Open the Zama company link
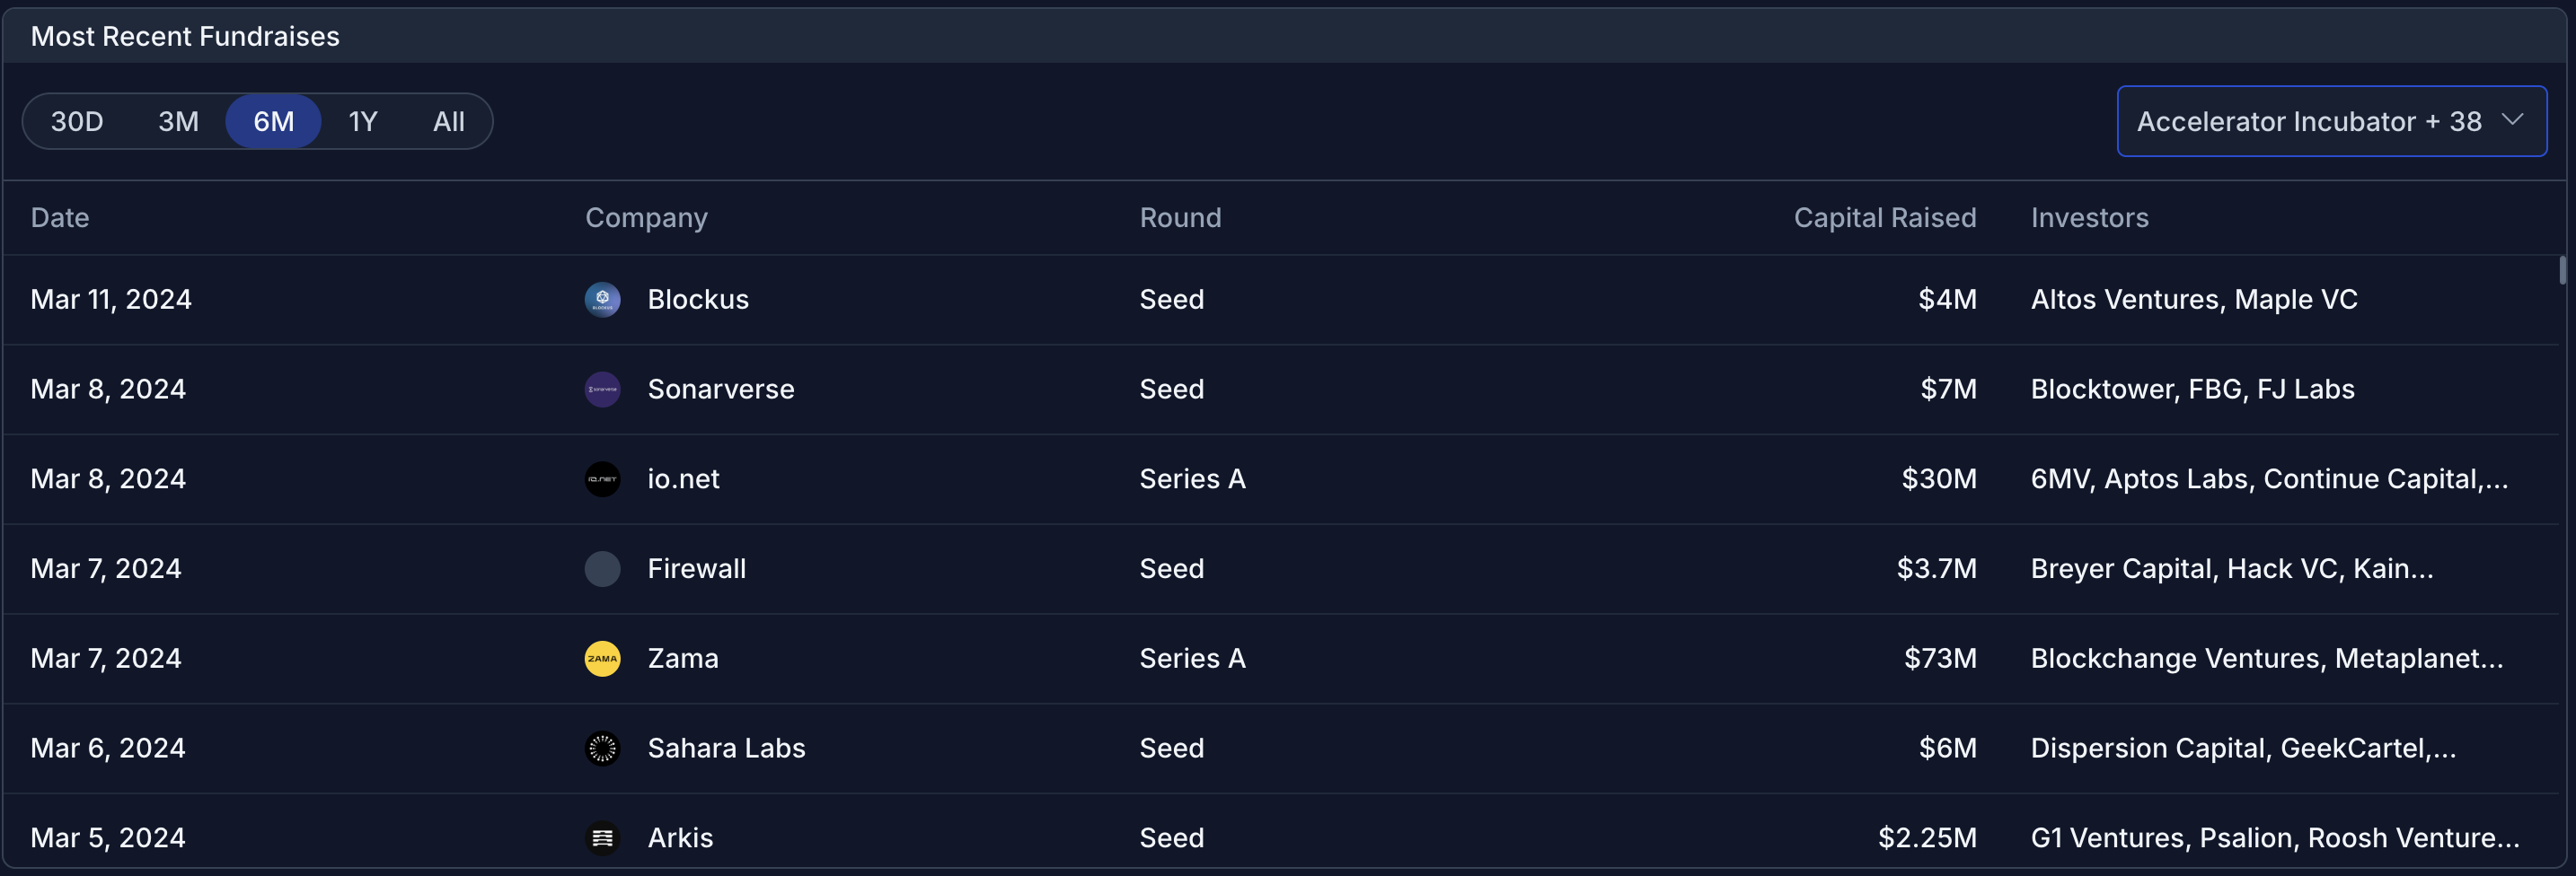This screenshot has width=2576, height=876. click(683, 660)
